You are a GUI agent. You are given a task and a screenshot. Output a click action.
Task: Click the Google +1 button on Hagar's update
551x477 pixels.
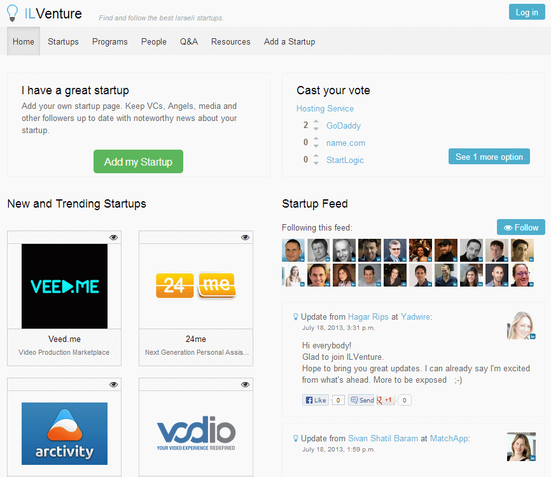point(385,400)
